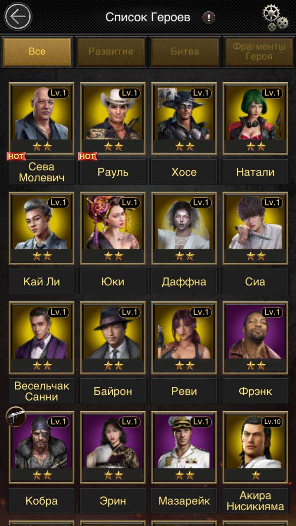Screen dimensions: 296x526
Task: Tap the Lv.10 badge on Акира's portrait
Action: coord(272,421)
